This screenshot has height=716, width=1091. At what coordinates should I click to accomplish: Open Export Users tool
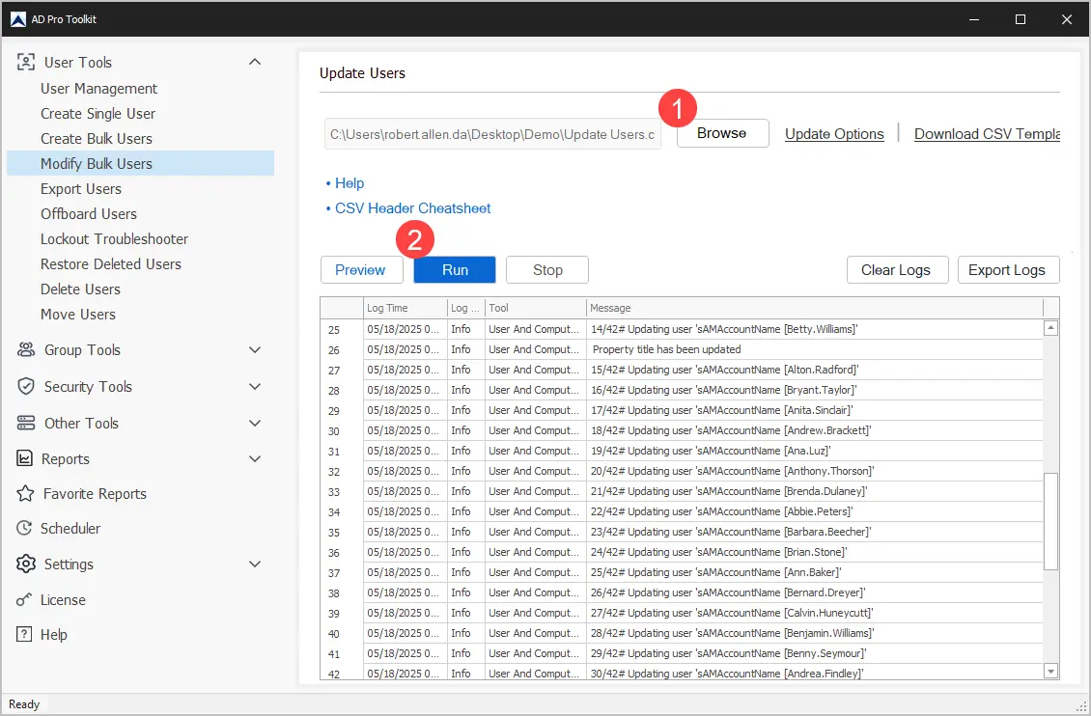tap(81, 188)
